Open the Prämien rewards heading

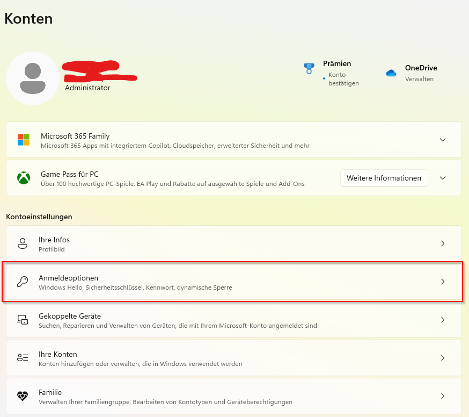[337, 63]
